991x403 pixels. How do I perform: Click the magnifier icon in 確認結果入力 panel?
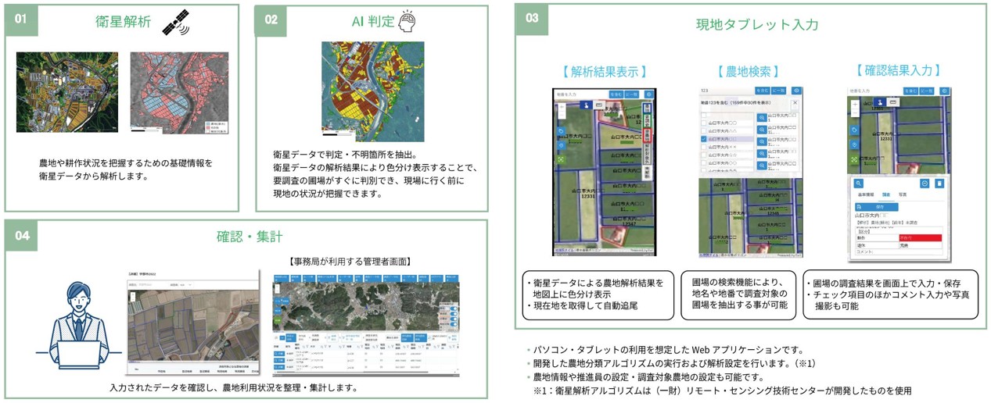tap(858, 183)
